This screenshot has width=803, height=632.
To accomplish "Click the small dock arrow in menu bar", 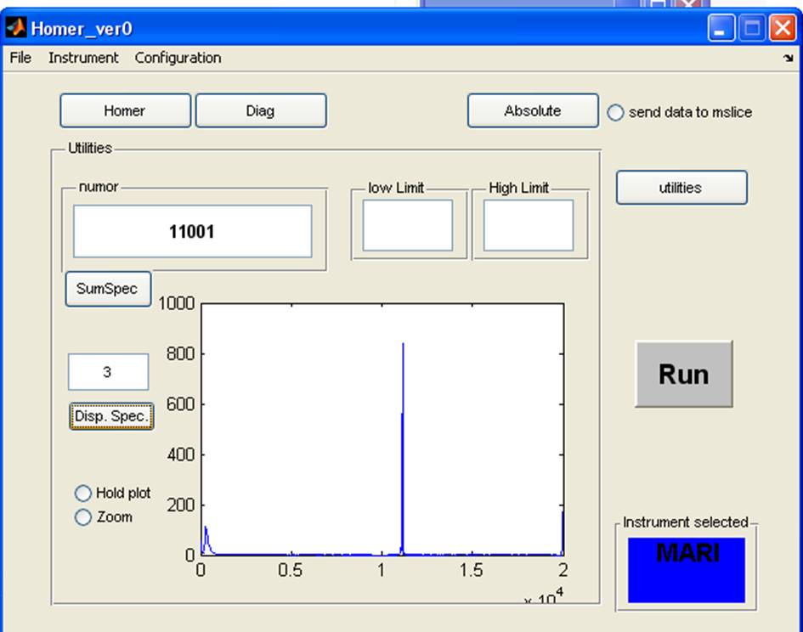I will [x=788, y=59].
